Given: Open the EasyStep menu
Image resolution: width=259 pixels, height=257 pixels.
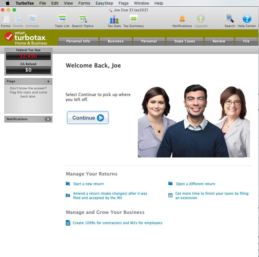Looking at the screenshot, I should tap(104, 3).
